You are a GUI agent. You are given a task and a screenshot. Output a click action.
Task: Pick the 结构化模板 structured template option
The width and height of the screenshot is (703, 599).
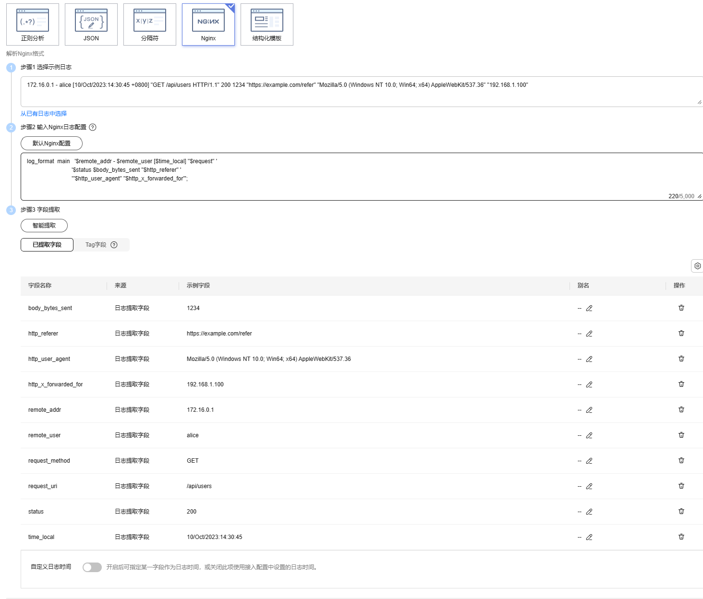pos(267,24)
